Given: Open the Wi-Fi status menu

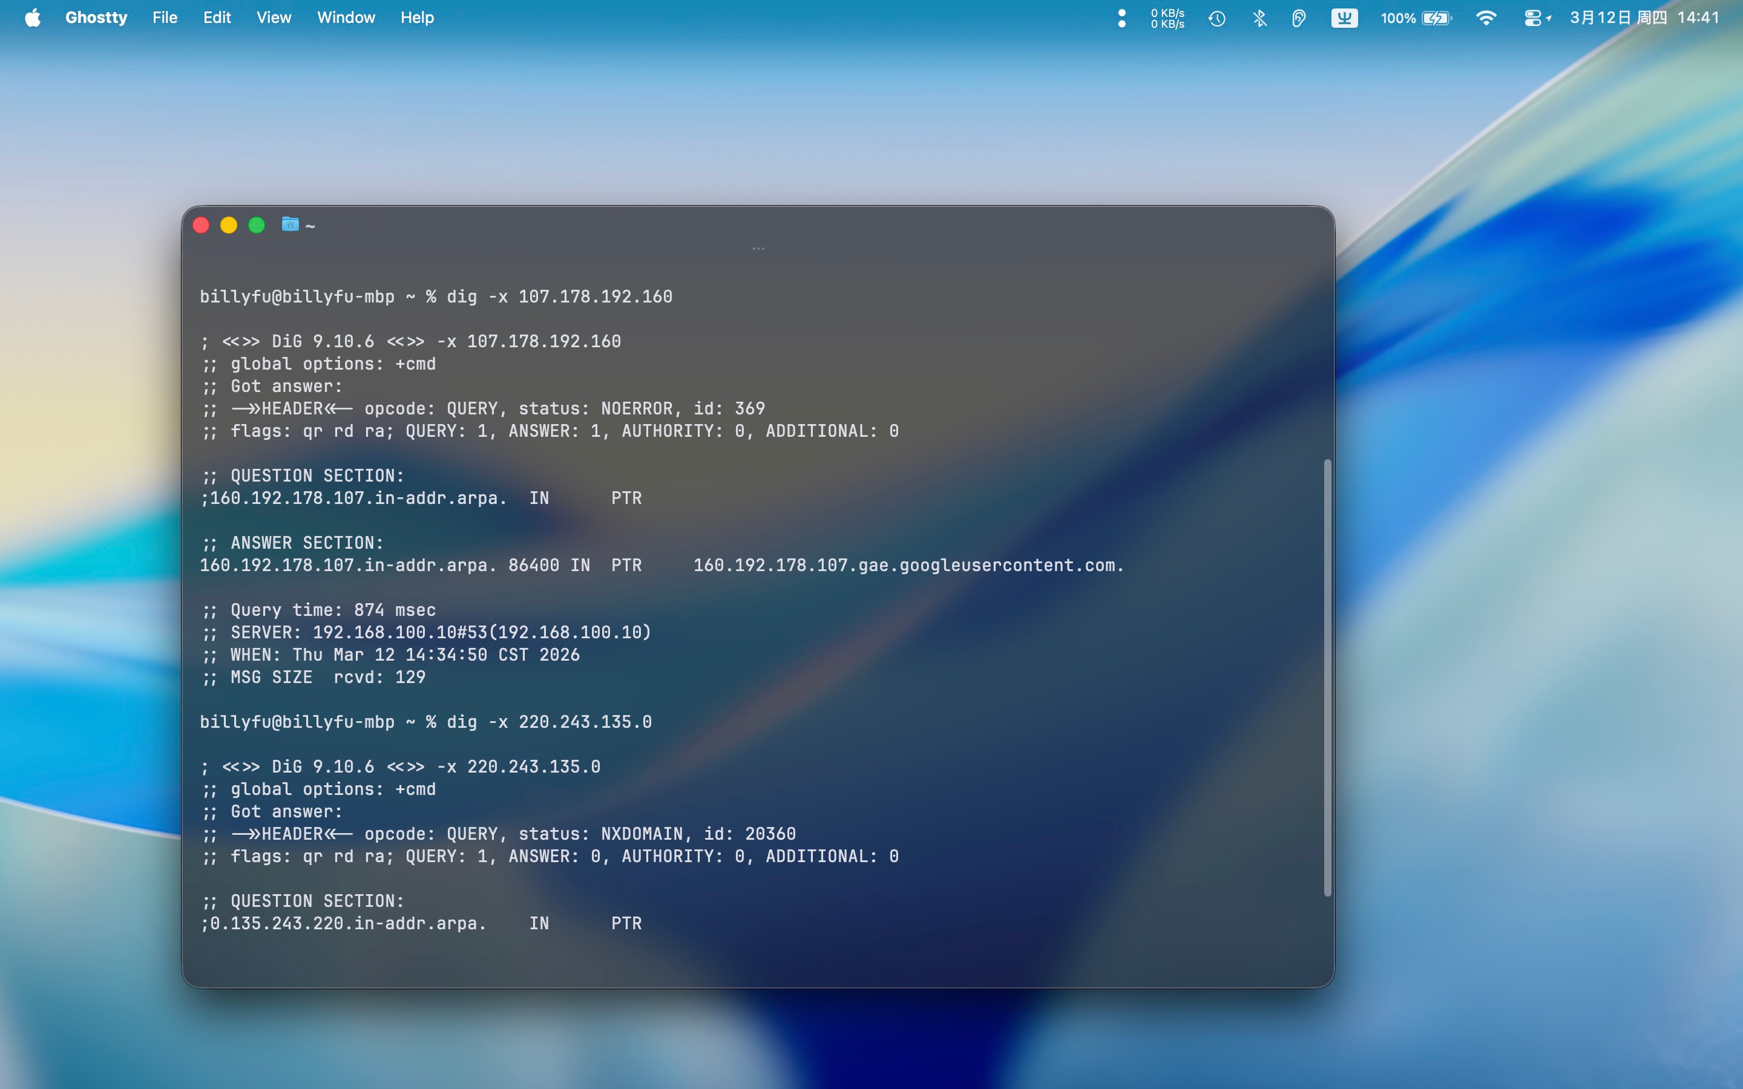Looking at the screenshot, I should tap(1485, 18).
